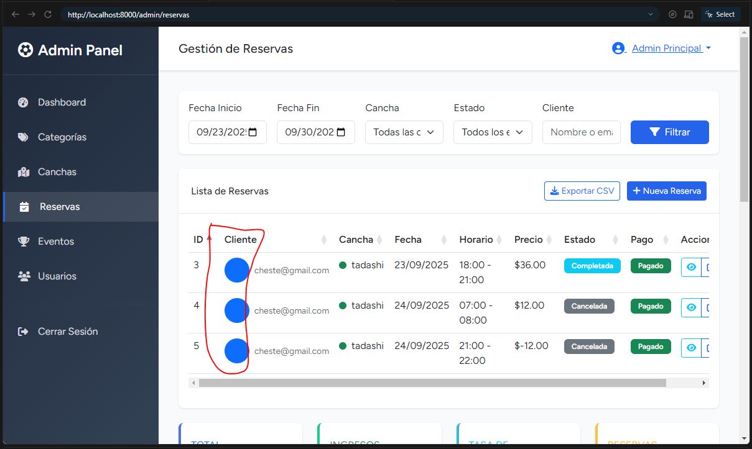Click green status dot in reservation 3
The image size is (752, 449).
tap(343, 266)
